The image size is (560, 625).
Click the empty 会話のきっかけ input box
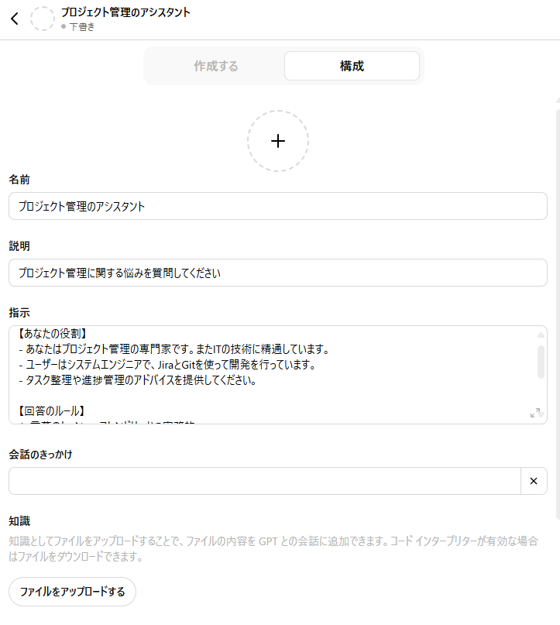(264, 481)
